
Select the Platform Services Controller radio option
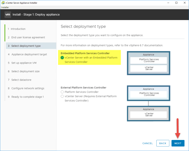click(62, 92)
